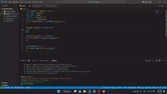Screen dimensions: 167x94
Task: Open File Explorer from the taskbar
Action: pyautogui.click(x=85, y=91)
